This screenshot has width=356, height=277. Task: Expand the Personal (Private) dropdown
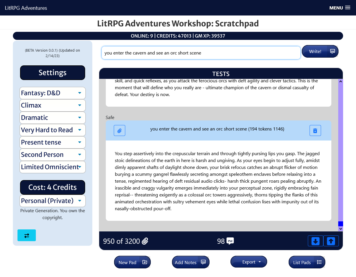52,201
